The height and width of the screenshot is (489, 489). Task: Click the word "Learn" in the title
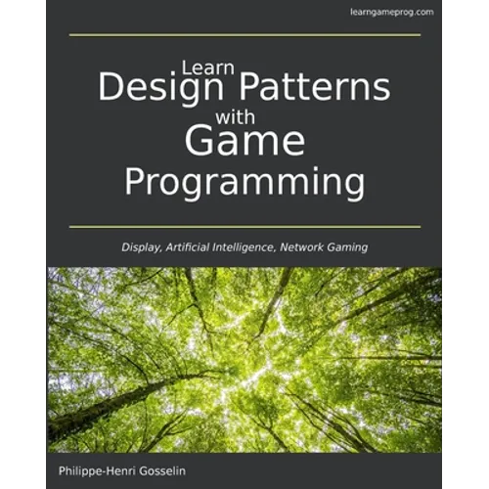point(208,67)
